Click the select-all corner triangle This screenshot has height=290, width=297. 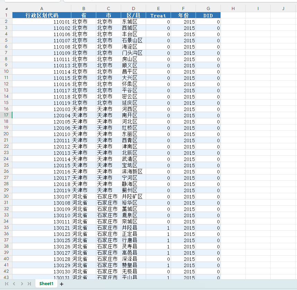[x=6, y=9]
